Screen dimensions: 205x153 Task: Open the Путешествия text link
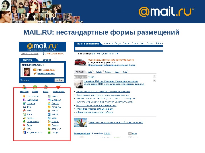(x=33, y=122)
